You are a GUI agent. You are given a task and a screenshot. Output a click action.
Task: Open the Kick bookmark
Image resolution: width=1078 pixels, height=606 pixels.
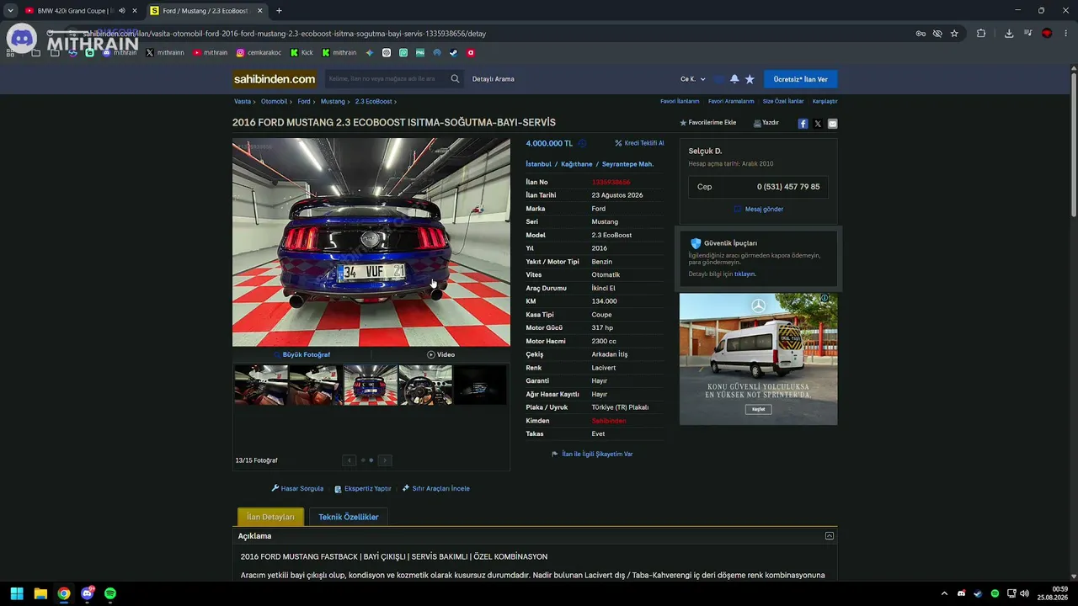point(302,52)
